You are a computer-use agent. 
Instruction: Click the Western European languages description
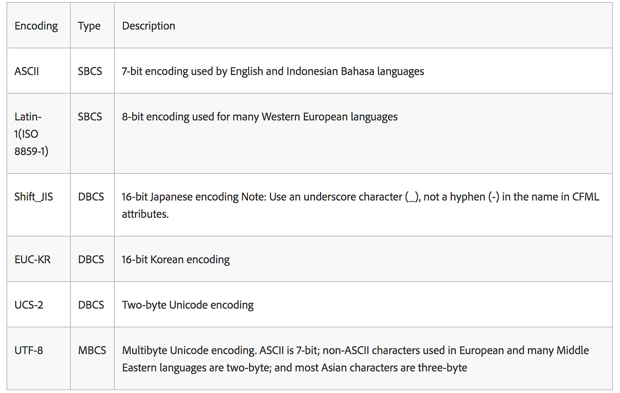[x=260, y=117]
